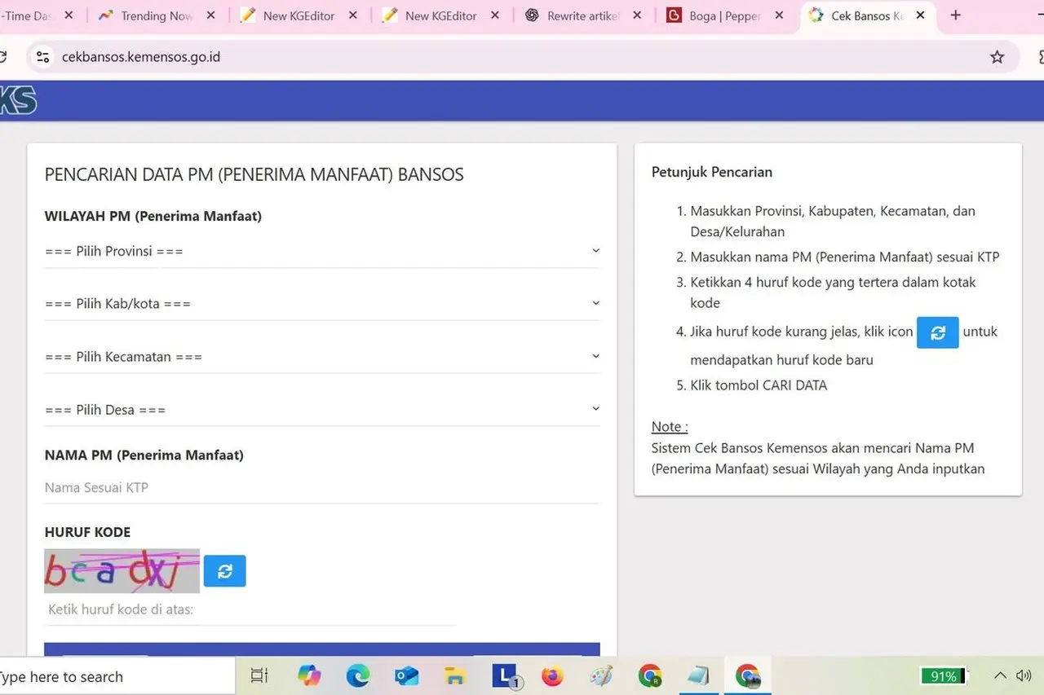Open site permissions icon beside the URL
The image size is (1044, 695).
click(42, 57)
